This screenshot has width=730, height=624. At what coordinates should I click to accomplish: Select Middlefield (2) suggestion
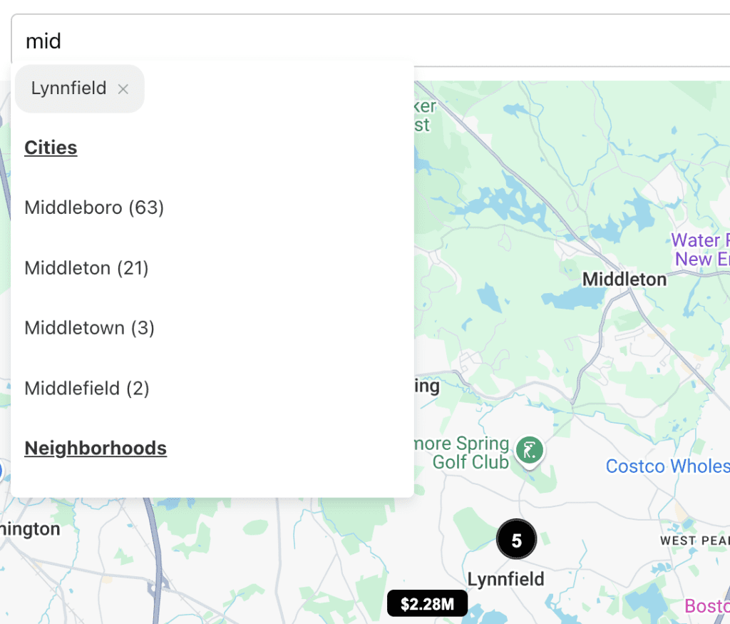(87, 389)
